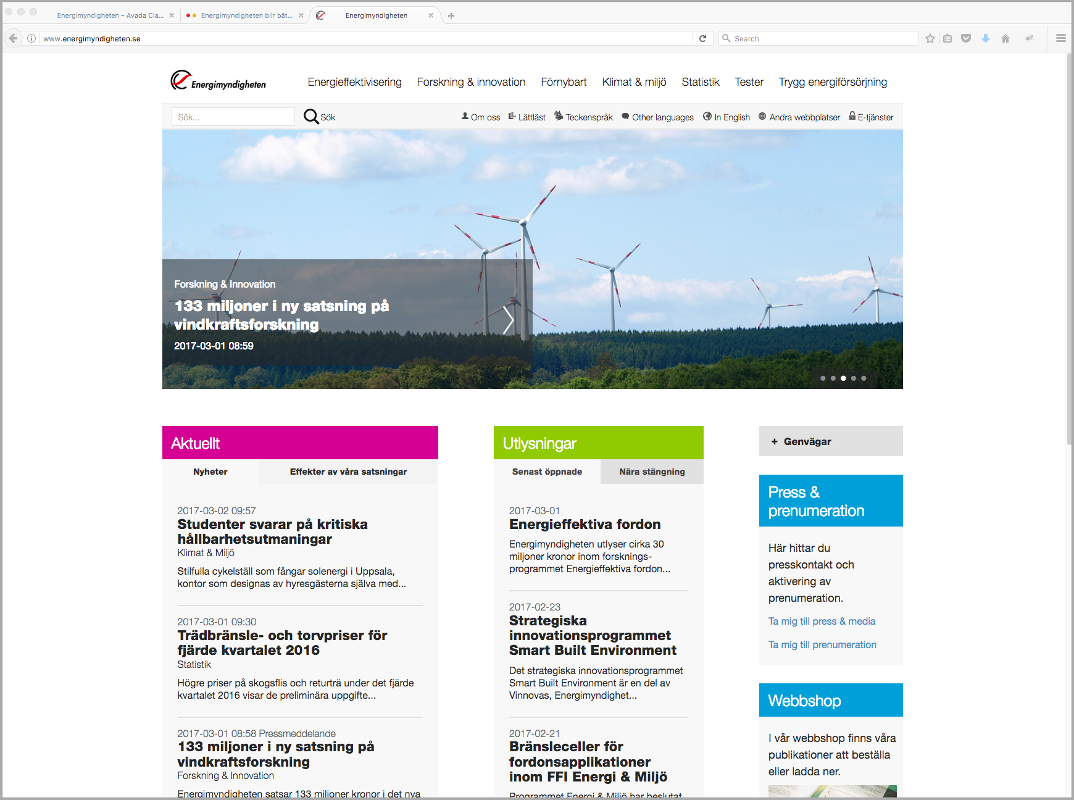Click the address bar URL
Viewport: 1074px width, 800px height.
coord(367,38)
